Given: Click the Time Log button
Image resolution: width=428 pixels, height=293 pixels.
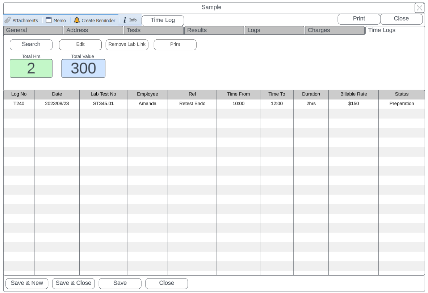Looking at the screenshot, I should [x=163, y=21].
